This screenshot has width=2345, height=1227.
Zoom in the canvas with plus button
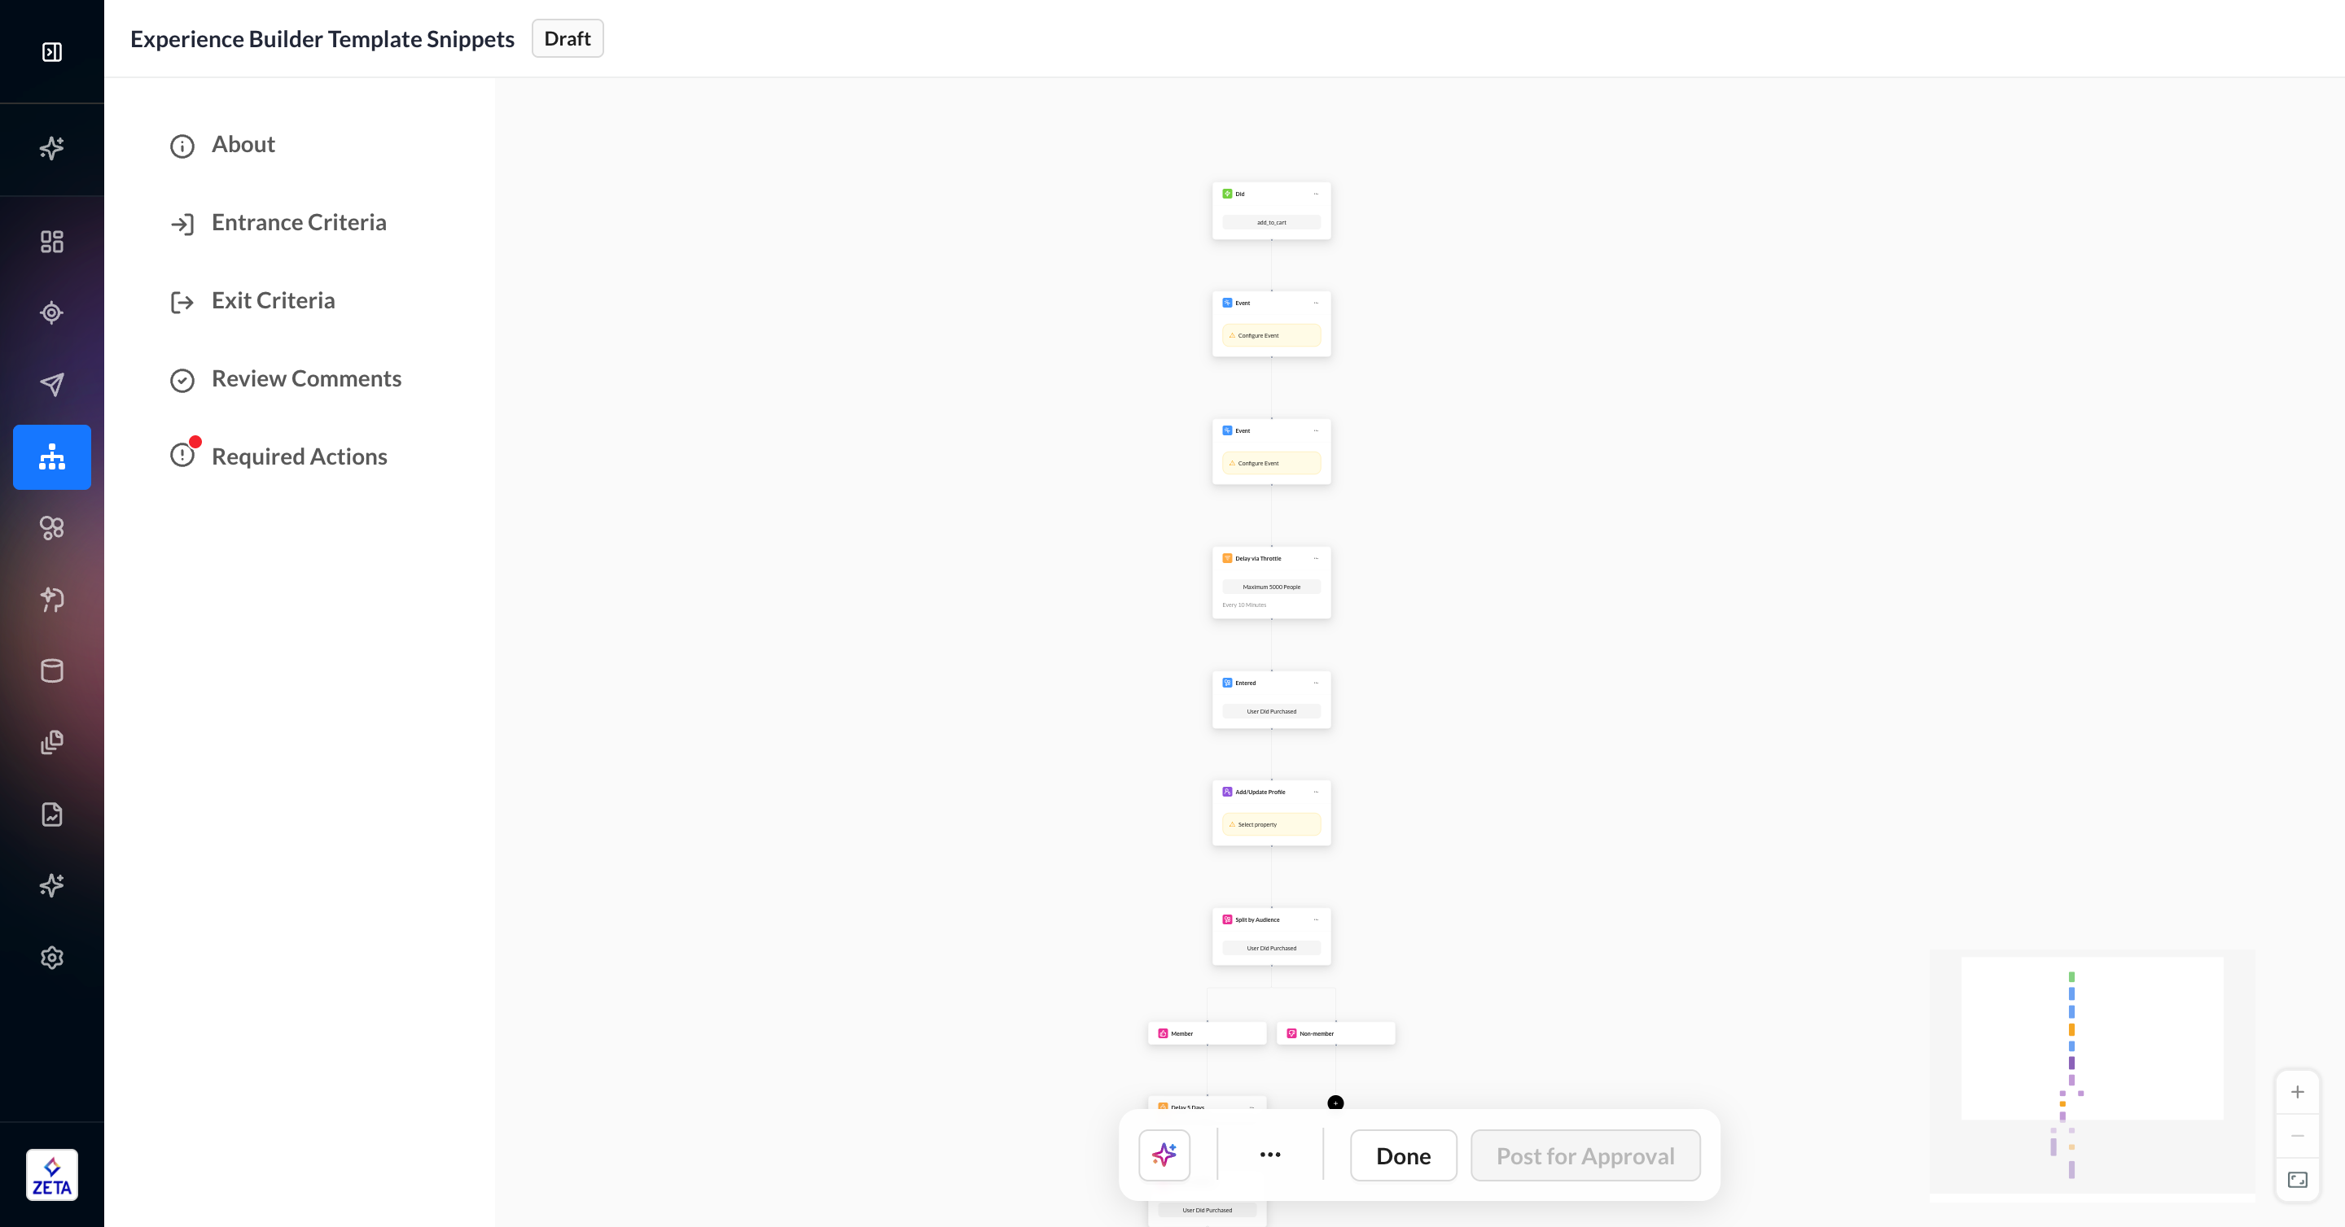[2297, 1091]
